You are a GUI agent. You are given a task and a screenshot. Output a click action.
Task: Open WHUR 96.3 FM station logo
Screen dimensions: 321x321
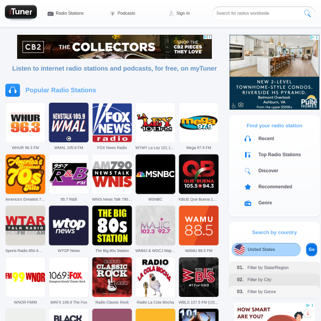coord(25,123)
